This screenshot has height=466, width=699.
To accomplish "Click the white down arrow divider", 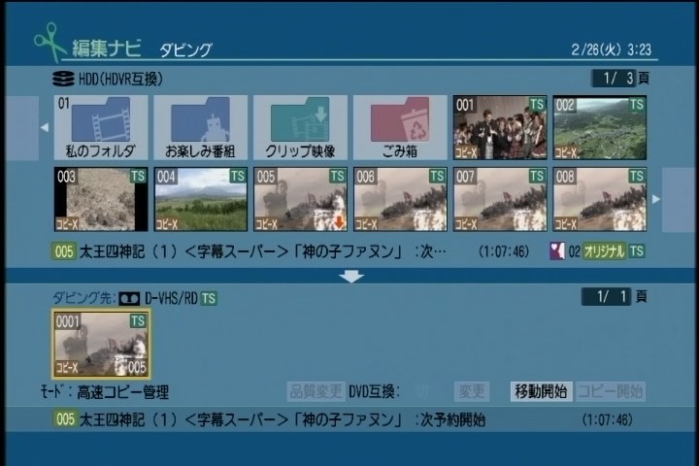I will [x=351, y=276].
